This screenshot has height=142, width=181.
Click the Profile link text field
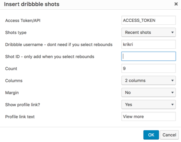(x=148, y=116)
